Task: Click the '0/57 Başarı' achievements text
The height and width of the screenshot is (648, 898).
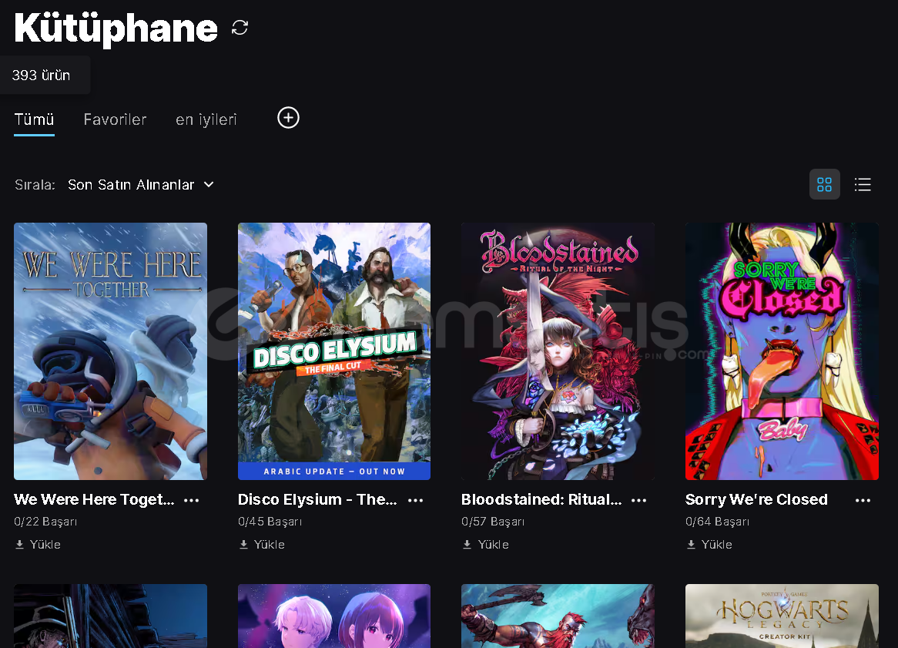Action: pos(493,522)
